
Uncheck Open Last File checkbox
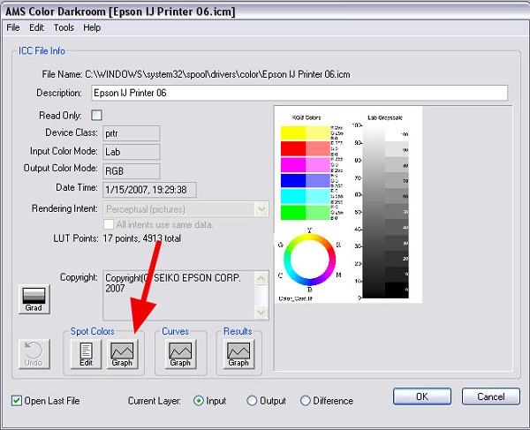click(16, 401)
